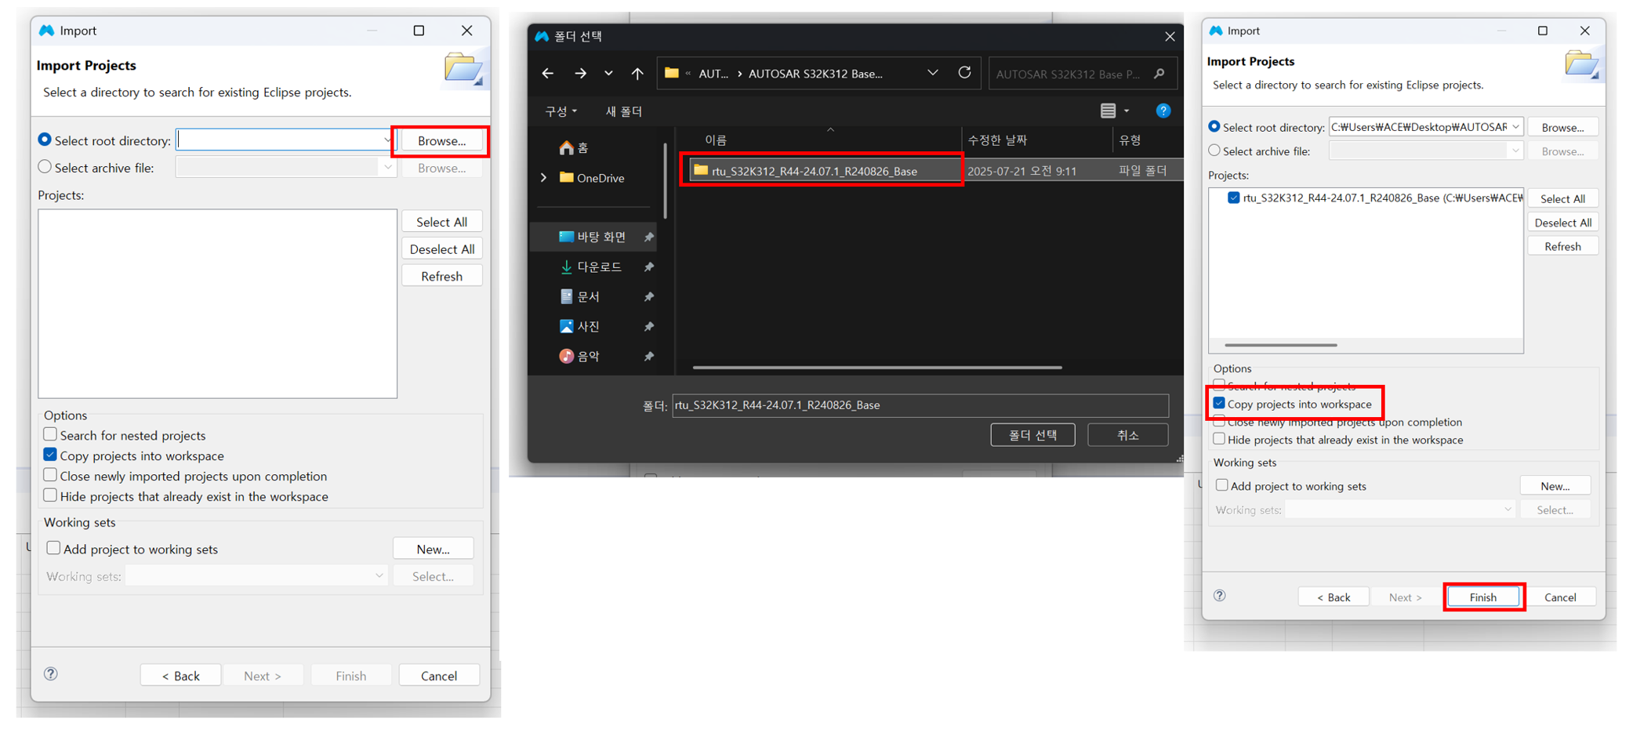Screen dimensions: 1651x729
Task: Click the view layout icon in folder picker
Action: click(x=1108, y=111)
